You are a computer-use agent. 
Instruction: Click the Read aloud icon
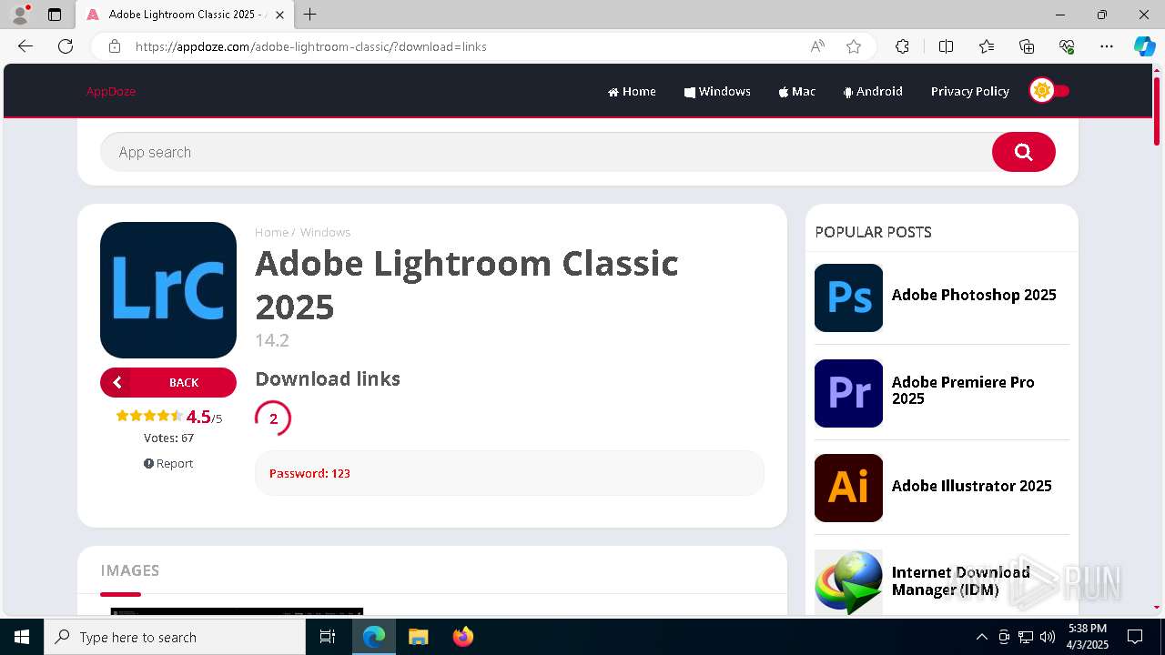point(817,46)
